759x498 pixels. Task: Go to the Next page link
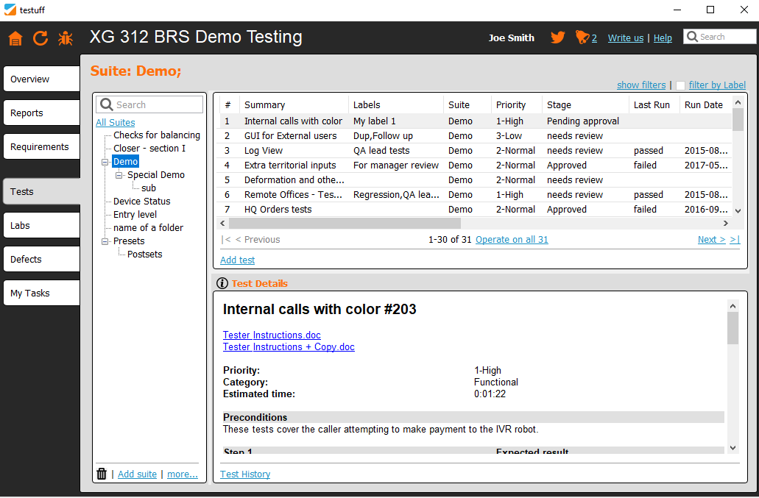point(712,239)
